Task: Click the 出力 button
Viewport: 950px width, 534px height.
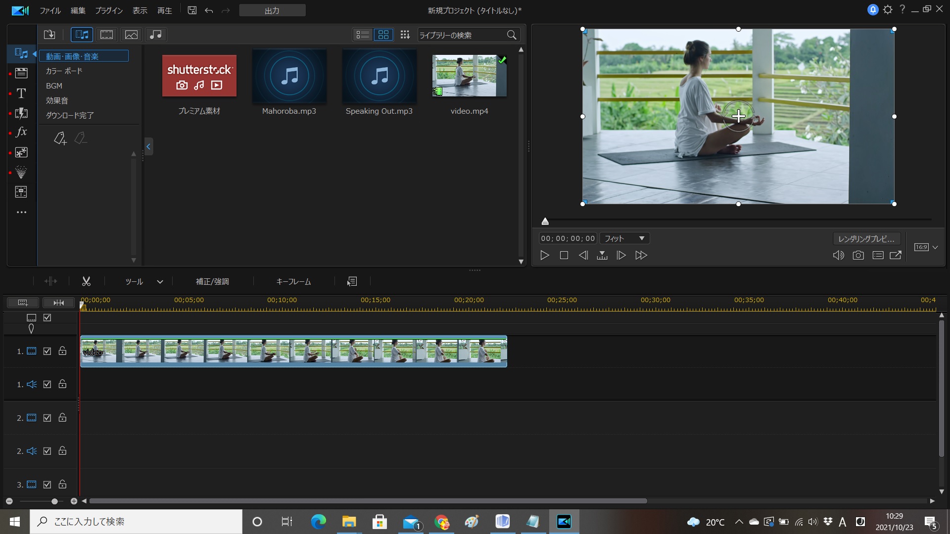Action: click(x=272, y=10)
